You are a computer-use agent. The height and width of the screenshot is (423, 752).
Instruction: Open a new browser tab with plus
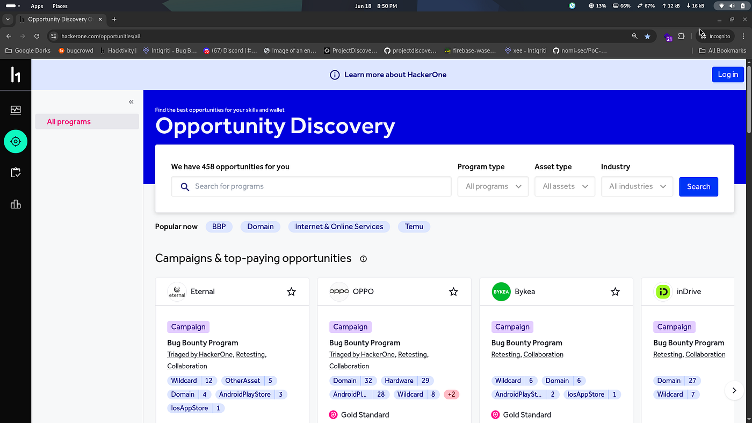point(114,19)
